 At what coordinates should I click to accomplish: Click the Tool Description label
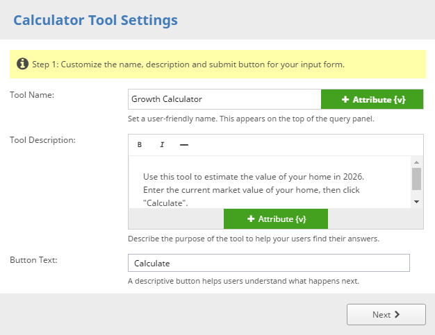pos(42,139)
